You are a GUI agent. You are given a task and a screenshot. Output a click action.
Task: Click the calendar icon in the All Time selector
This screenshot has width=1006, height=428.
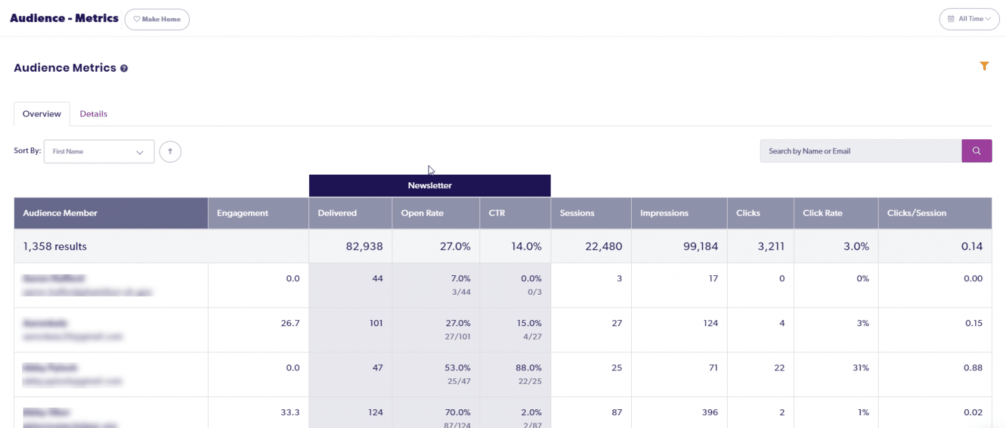tap(952, 19)
